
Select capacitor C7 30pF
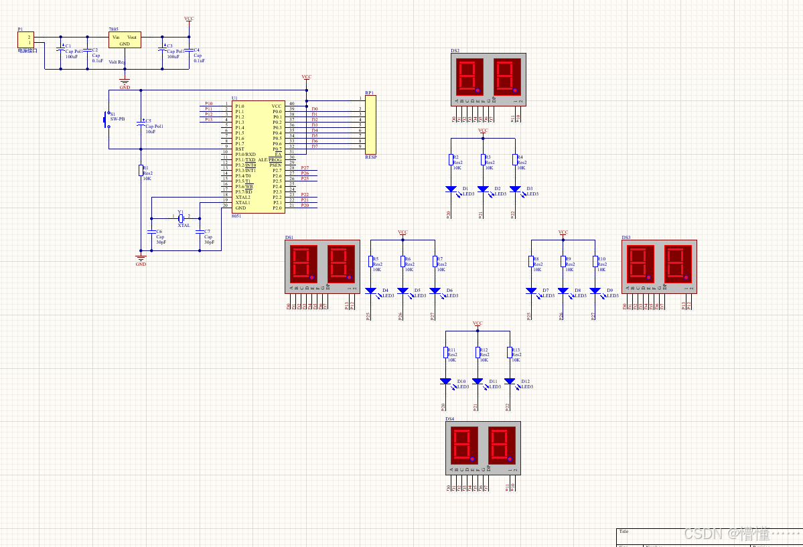[200, 232]
